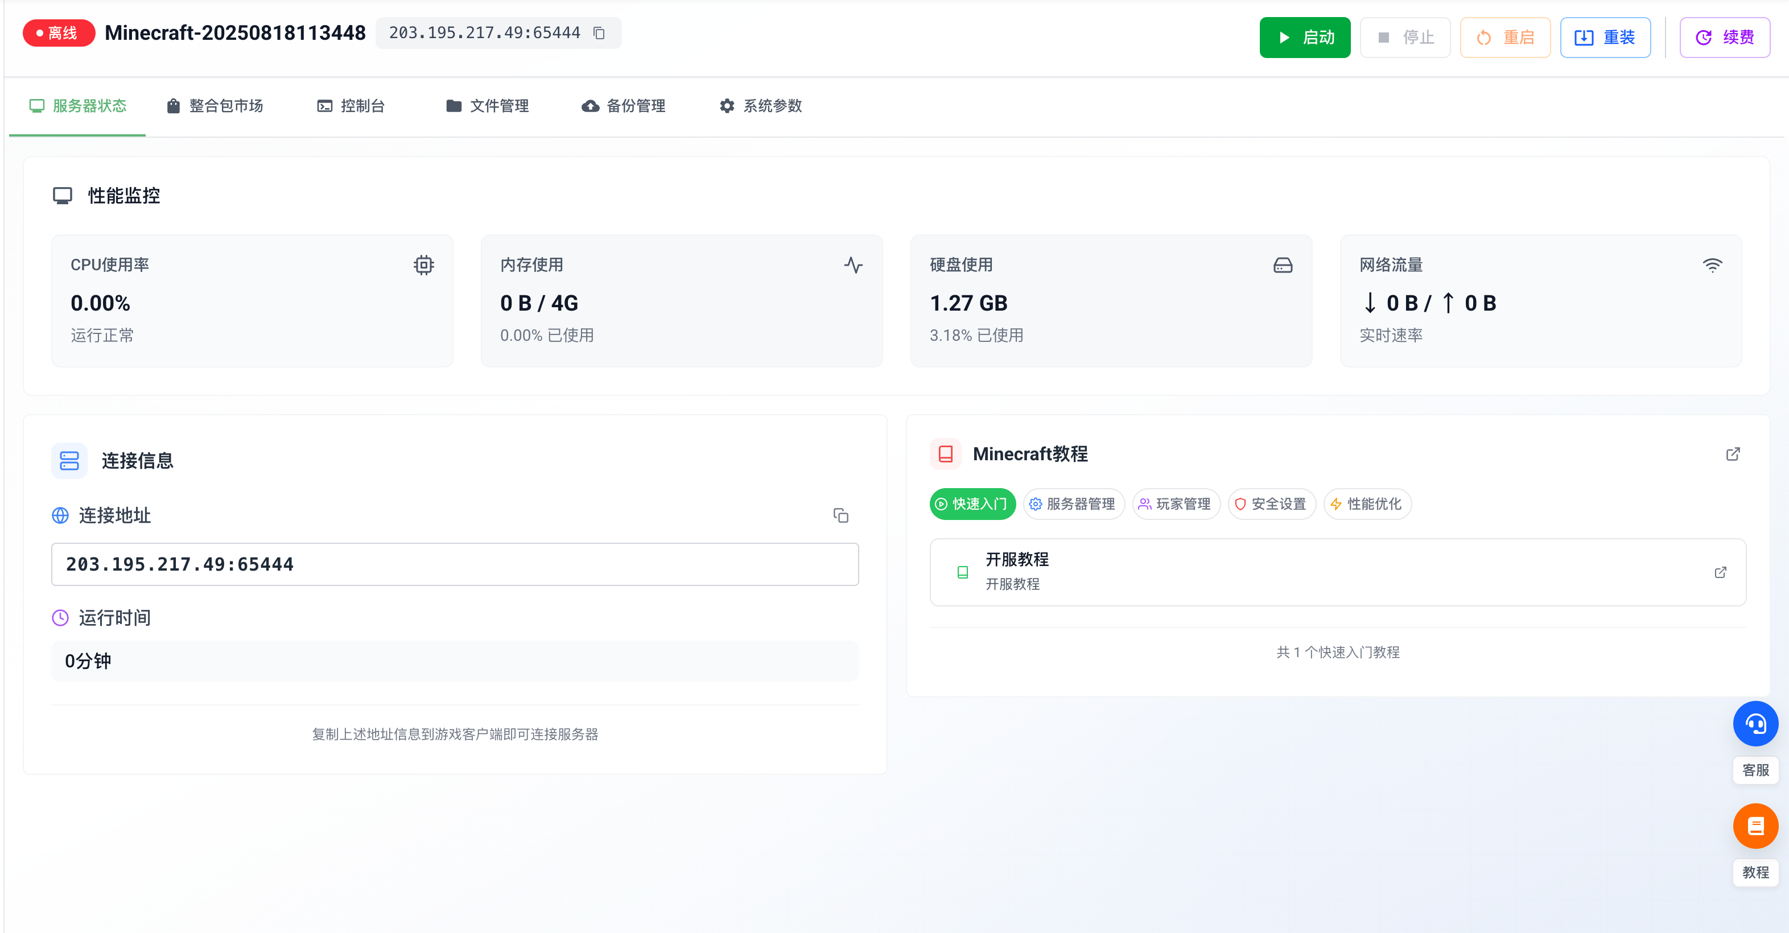Copy server address icon in header

599,34
